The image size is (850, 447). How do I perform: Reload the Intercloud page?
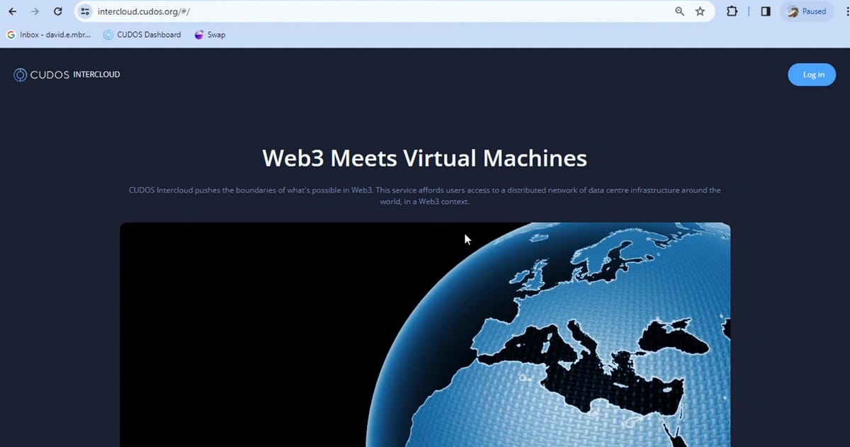tap(58, 11)
